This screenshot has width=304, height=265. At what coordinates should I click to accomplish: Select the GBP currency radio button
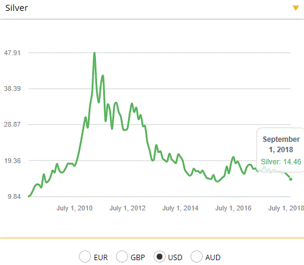(x=122, y=257)
